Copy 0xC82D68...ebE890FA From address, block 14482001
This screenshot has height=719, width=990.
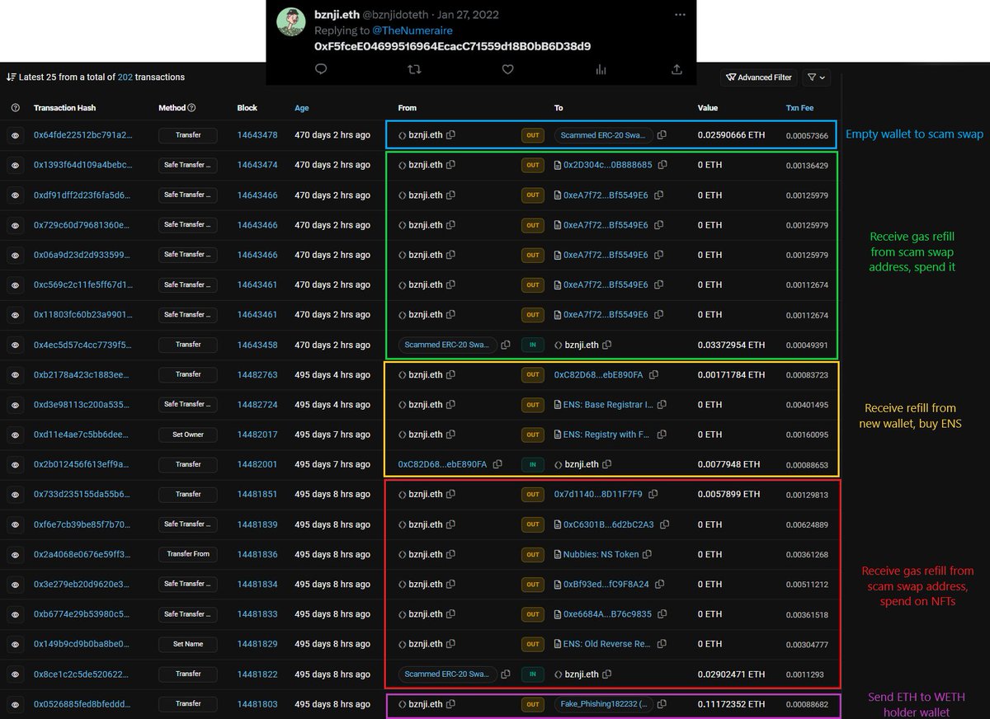497,464
